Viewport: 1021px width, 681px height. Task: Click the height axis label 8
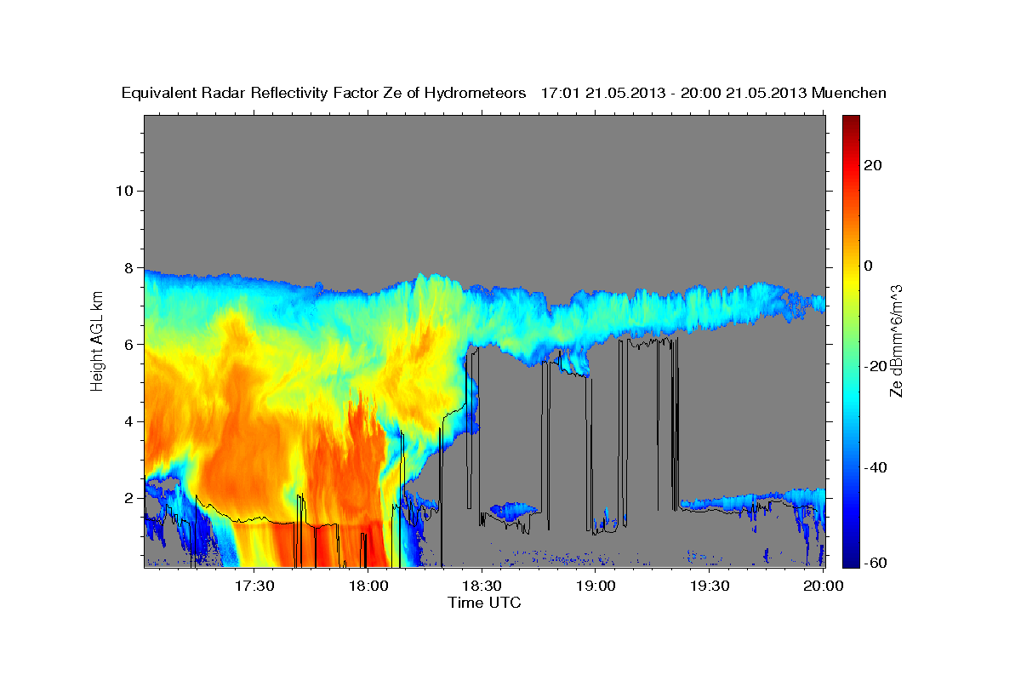[x=128, y=267]
